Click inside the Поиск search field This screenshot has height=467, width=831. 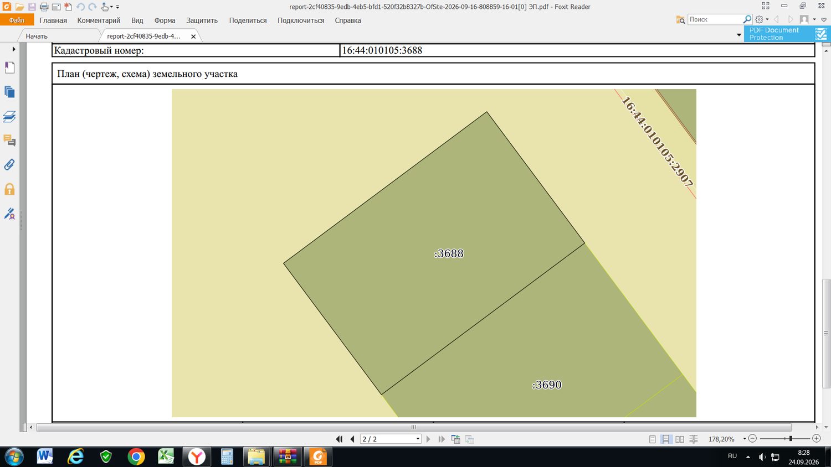[x=715, y=19]
